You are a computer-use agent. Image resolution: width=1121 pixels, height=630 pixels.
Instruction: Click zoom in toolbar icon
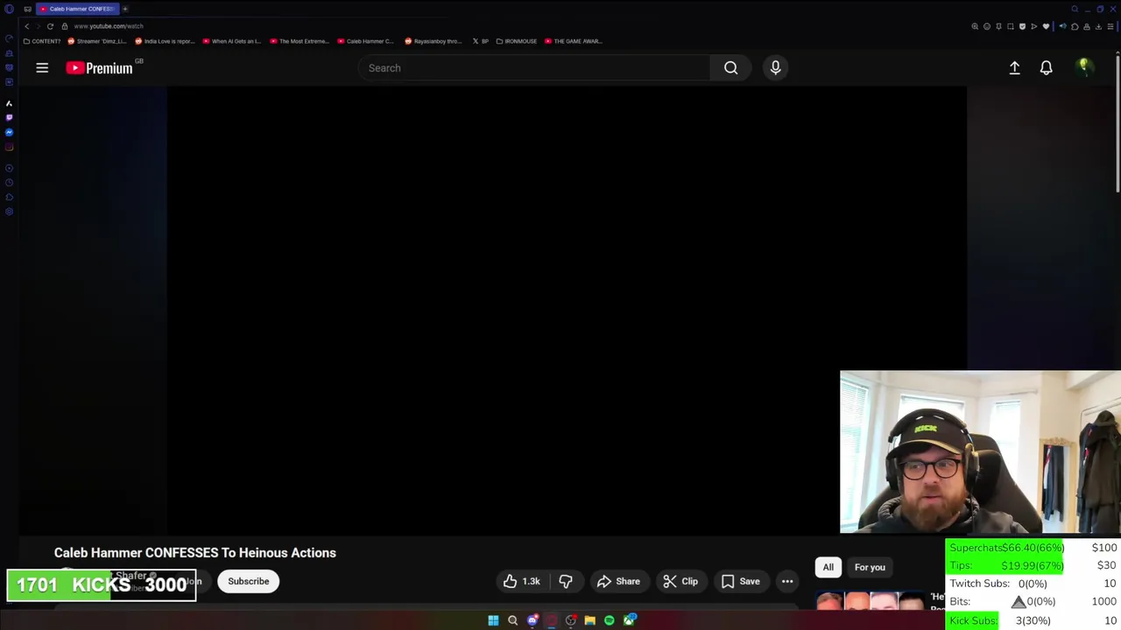(x=975, y=26)
